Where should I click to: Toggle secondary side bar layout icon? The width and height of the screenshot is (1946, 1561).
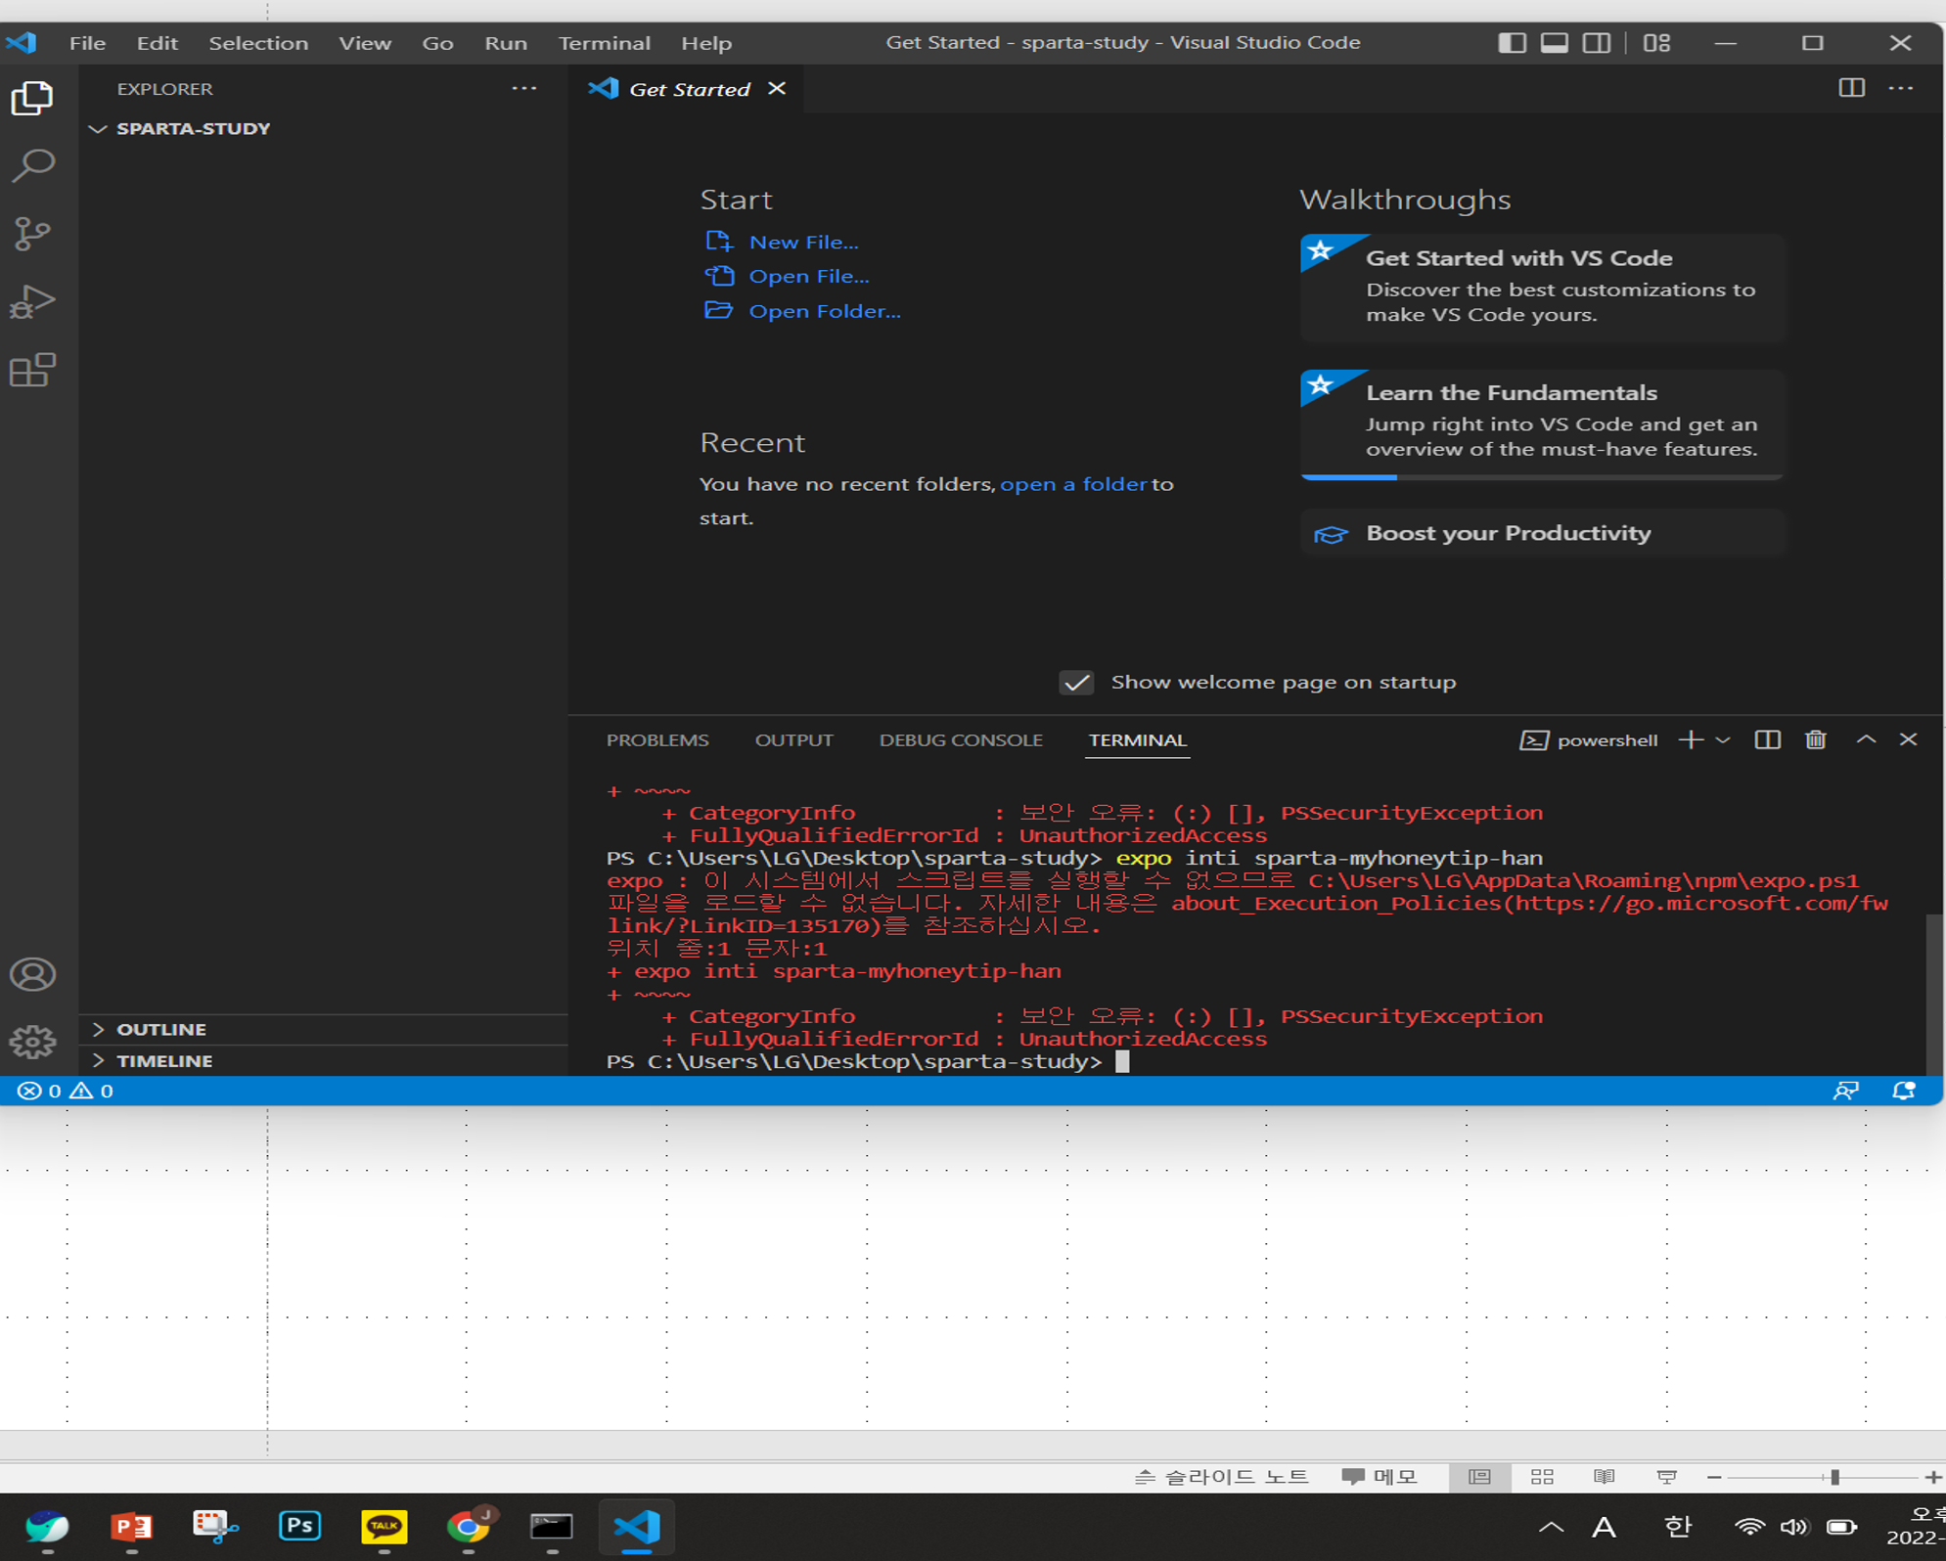[x=1597, y=43]
